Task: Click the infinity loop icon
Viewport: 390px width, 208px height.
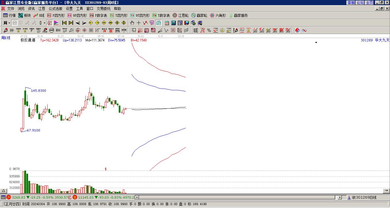Action: [x=304, y=30]
